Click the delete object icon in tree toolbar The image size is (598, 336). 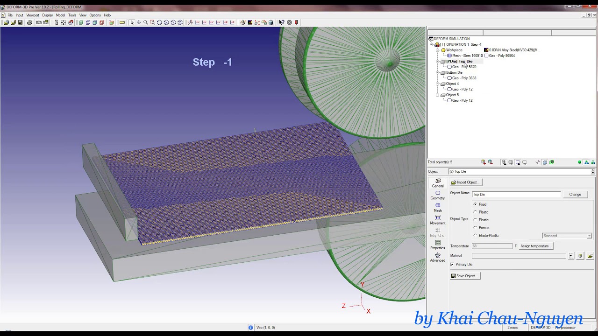(490, 162)
